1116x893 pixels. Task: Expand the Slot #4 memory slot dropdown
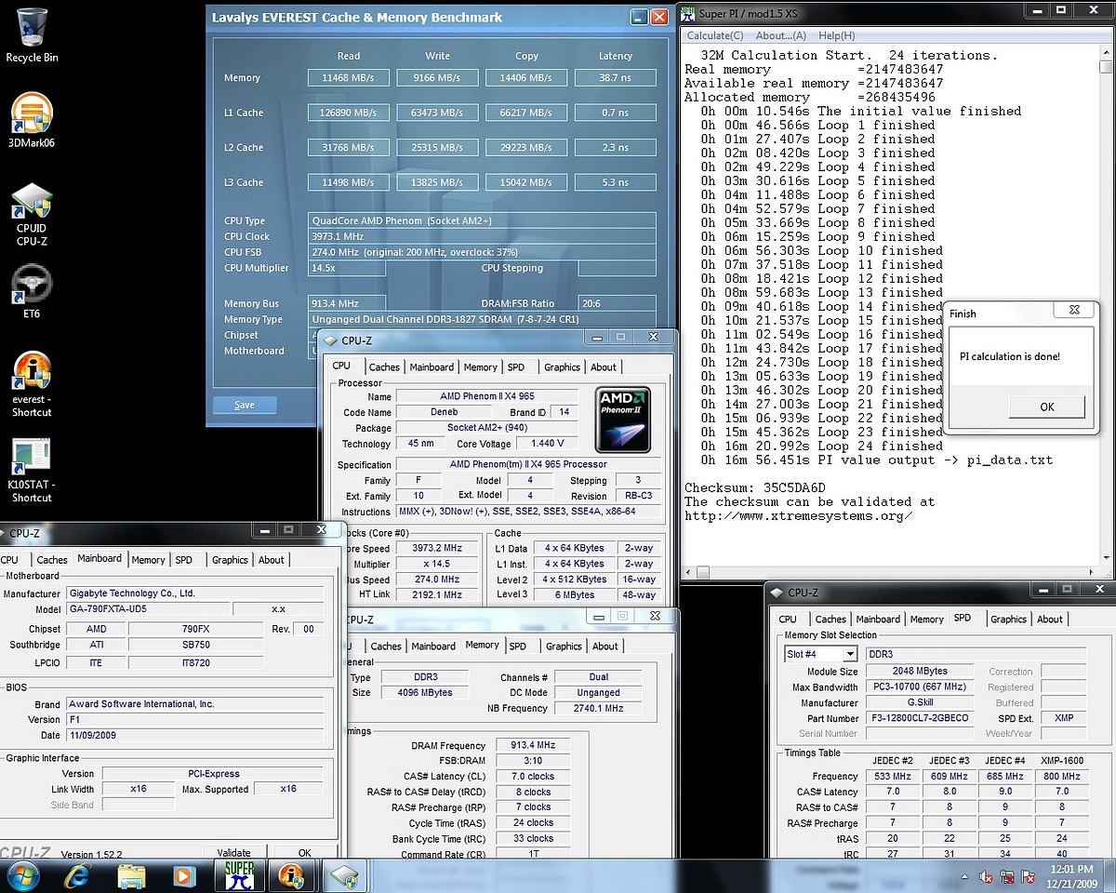pyautogui.click(x=847, y=654)
